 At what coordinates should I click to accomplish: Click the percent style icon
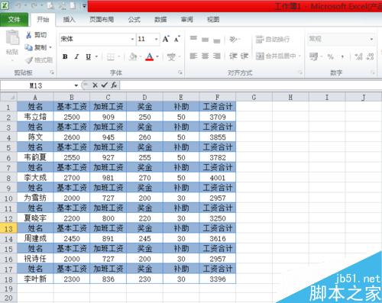(x=331, y=56)
